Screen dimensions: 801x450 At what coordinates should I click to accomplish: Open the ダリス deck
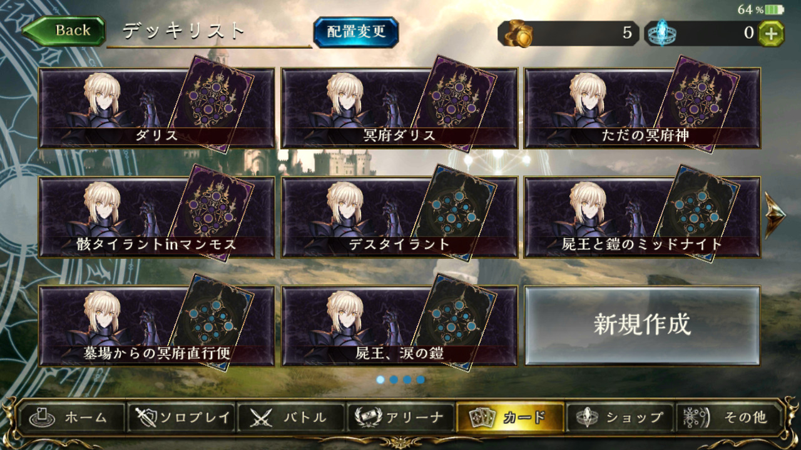[156, 108]
